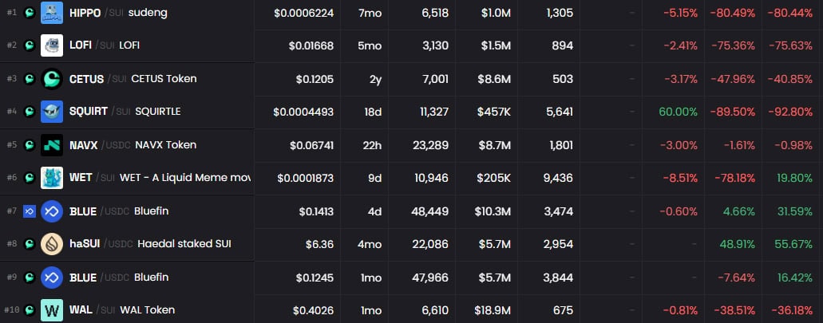Click the 60.00% change for SQUIRT
823x323 pixels.
pyautogui.click(x=679, y=112)
